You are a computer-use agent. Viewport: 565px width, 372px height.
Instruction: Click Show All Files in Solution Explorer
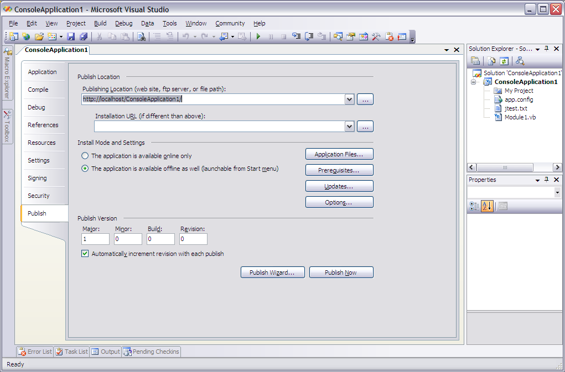click(x=491, y=61)
